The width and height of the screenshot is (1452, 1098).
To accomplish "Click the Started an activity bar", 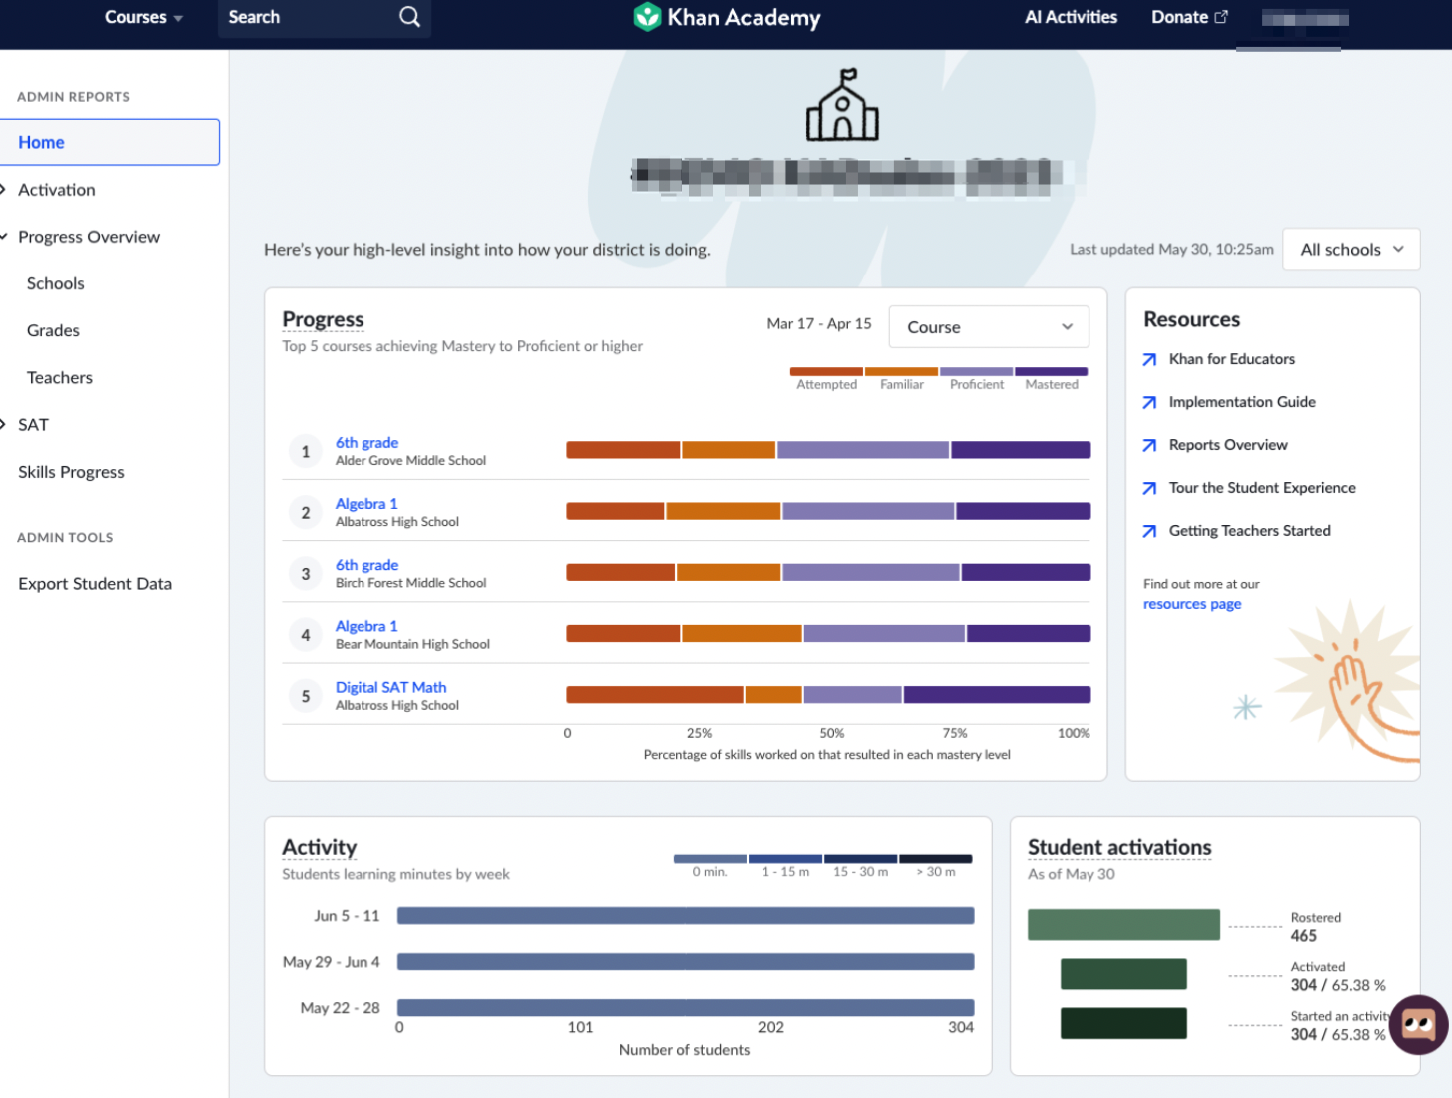I will 1123,1023.
